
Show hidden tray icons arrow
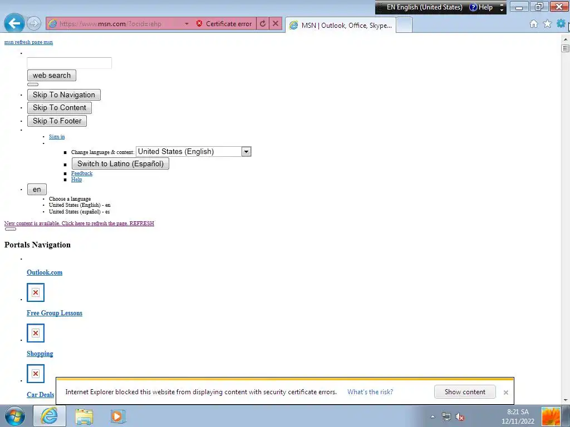(433, 416)
